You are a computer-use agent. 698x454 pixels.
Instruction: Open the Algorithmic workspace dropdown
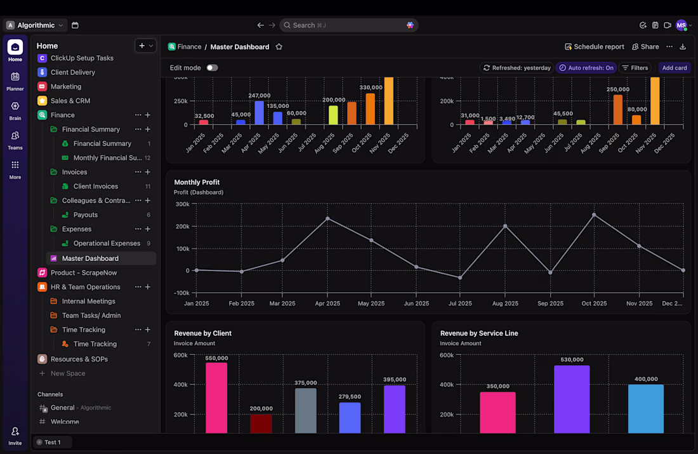coord(36,25)
